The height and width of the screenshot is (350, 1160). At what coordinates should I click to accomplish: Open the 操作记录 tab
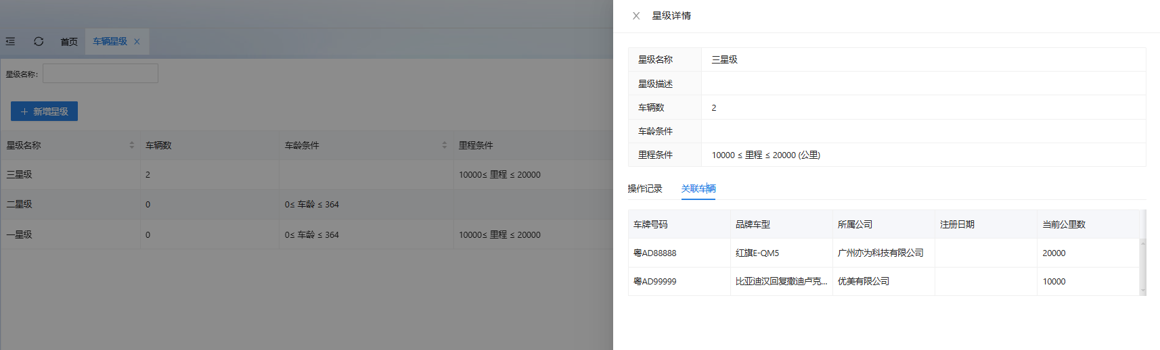(644, 189)
